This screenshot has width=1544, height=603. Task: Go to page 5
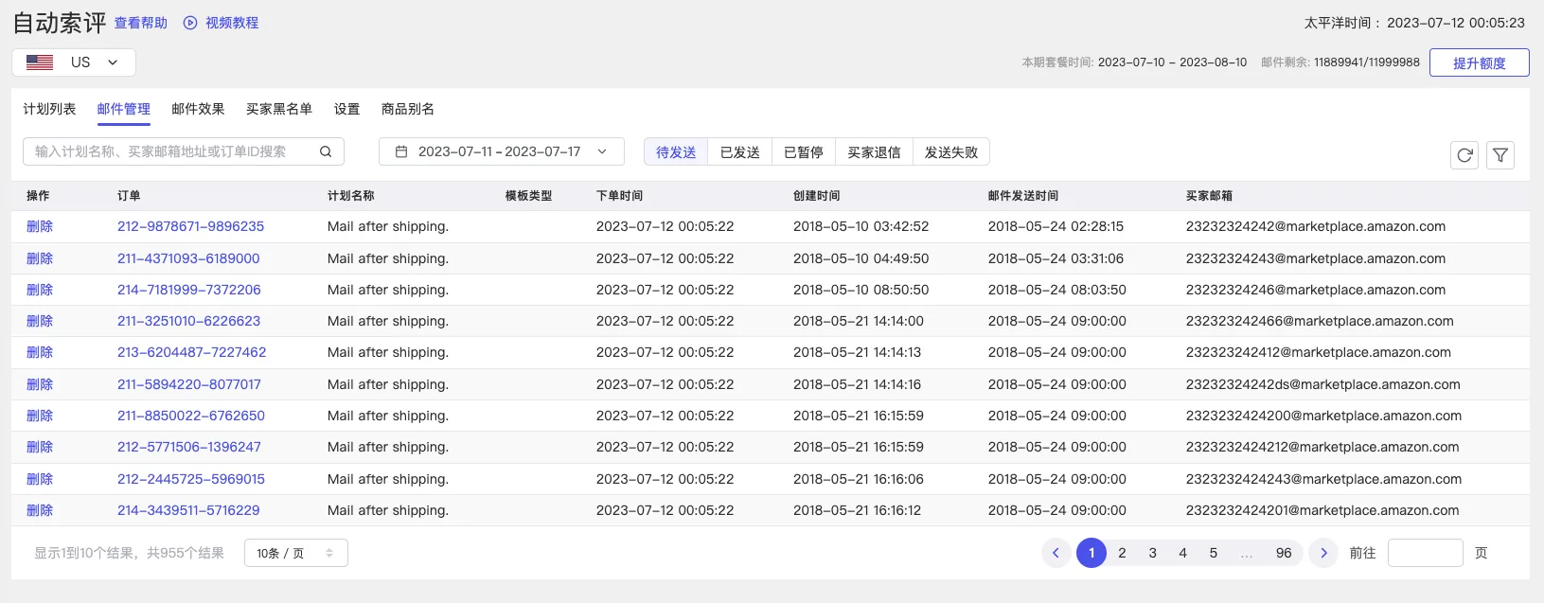pyautogui.click(x=1213, y=553)
